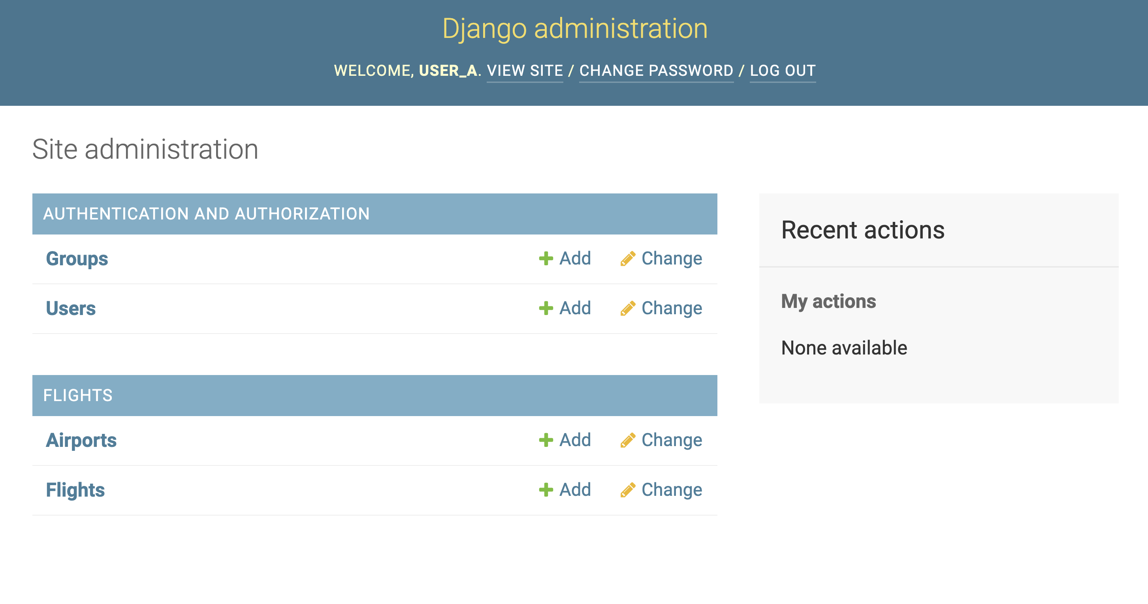The image size is (1148, 604).
Task: Open the CHANGE PASSWORD page
Action: click(655, 70)
